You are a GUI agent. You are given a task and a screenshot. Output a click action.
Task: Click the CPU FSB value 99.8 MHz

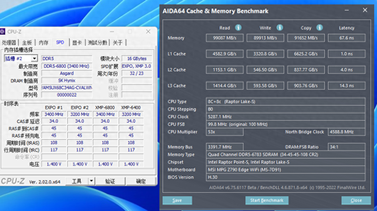286,124
